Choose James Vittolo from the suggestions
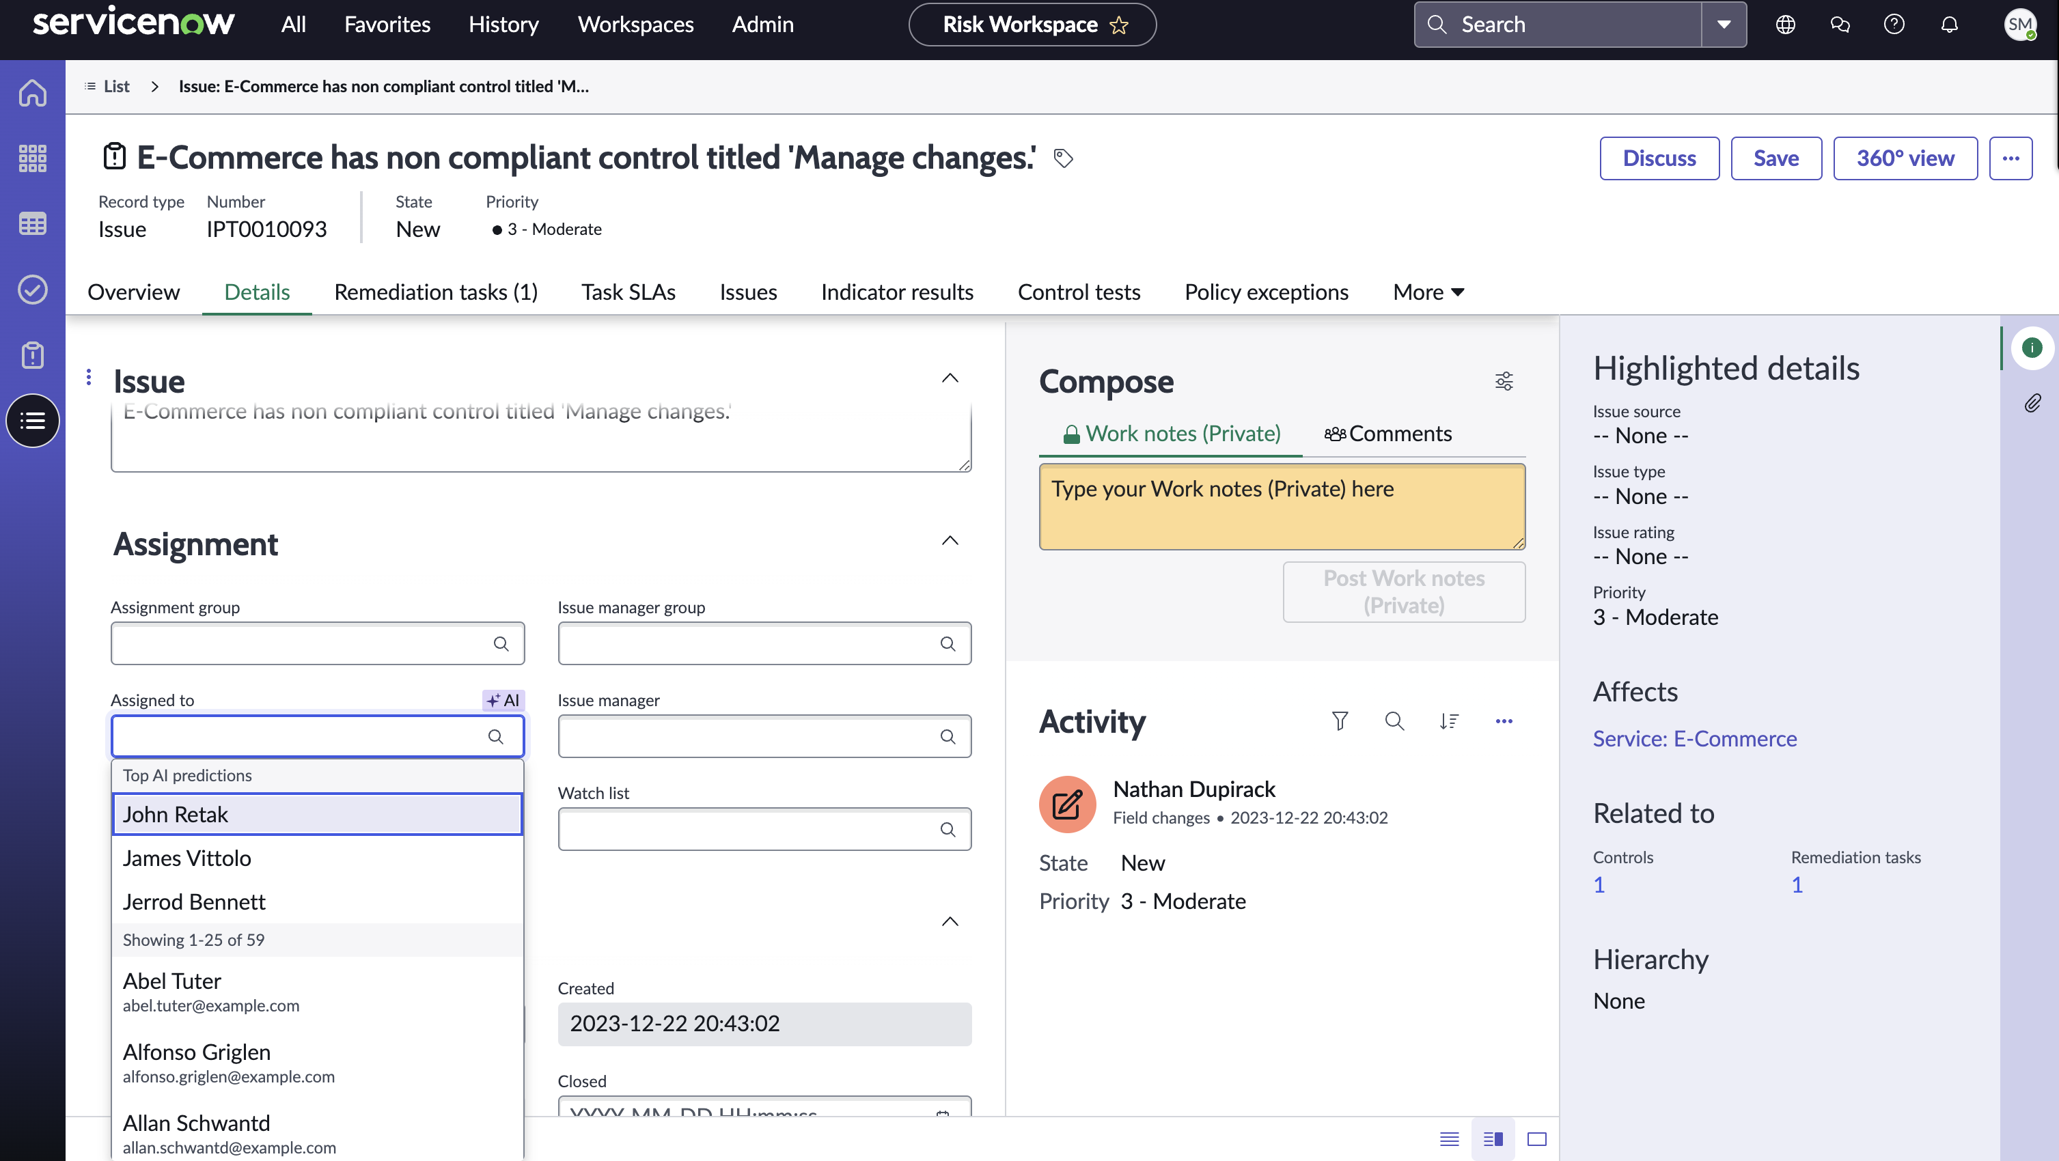2059x1161 pixels. tap(318, 858)
